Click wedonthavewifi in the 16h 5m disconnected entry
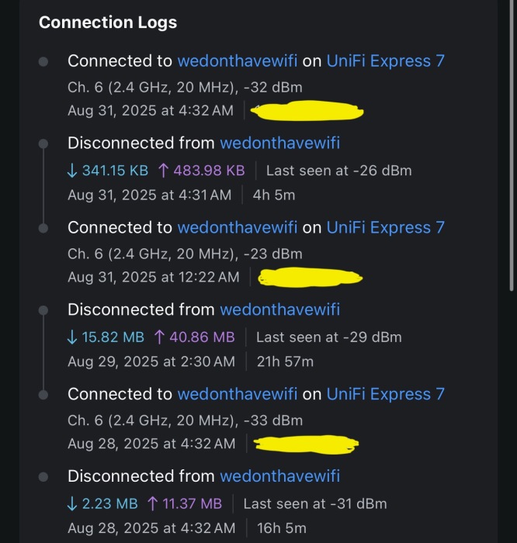The width and height of the screenshot is (517, 543). pos(279,476)
